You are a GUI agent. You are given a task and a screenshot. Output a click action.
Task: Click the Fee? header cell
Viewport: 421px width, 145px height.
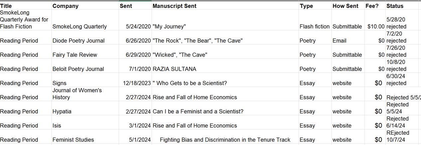[x=375, y=6]
